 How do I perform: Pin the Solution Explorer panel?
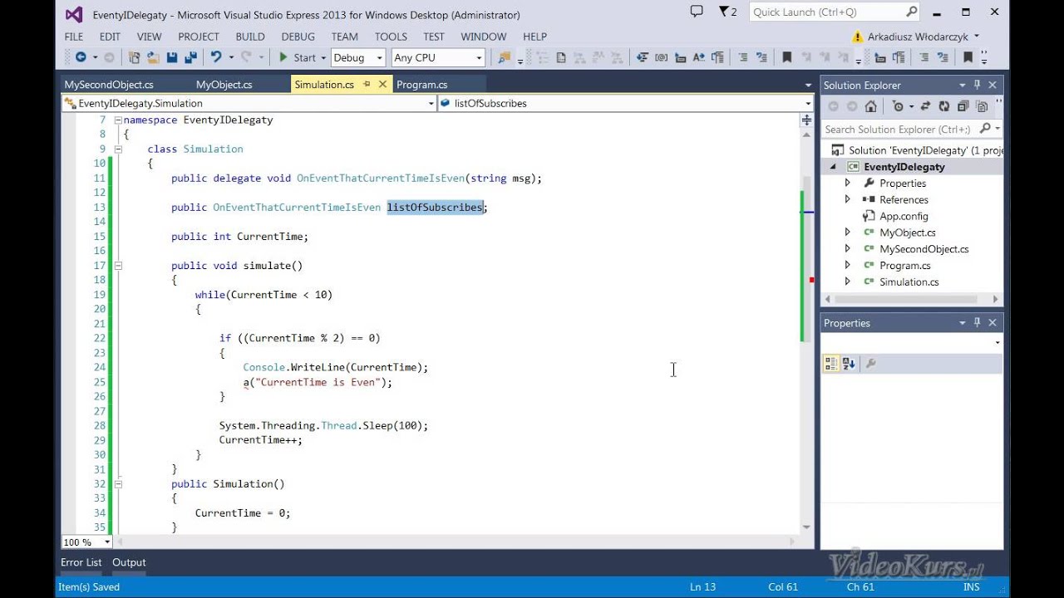(978, 85)
